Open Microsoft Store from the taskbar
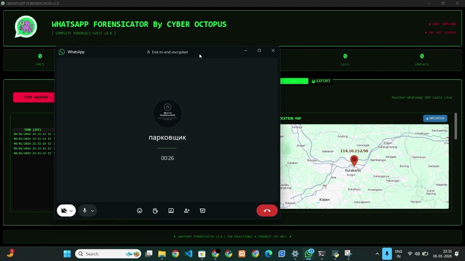Screen dimensions: 465x261 click(x=202, y=254)
